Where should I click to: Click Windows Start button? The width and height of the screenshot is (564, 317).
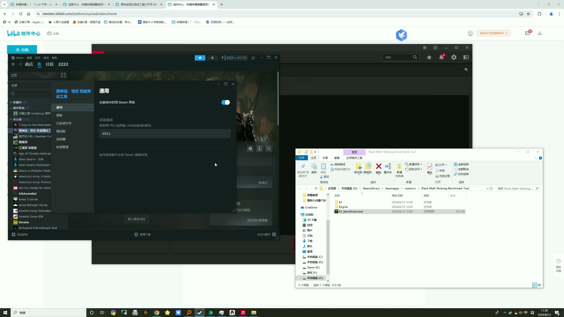click(5, 313)
